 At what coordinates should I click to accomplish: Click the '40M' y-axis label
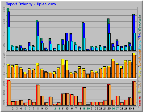[x=4, y=93]
